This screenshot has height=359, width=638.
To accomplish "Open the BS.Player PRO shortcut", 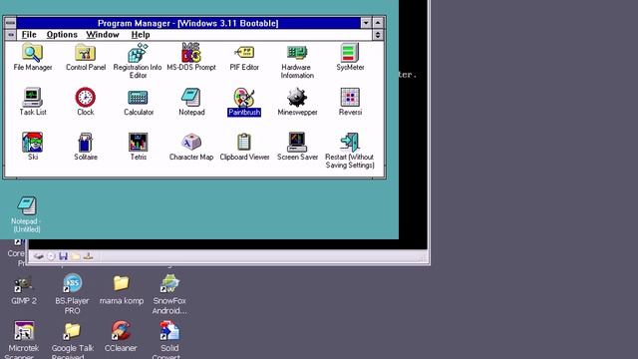I will click(x=72, y=294).
